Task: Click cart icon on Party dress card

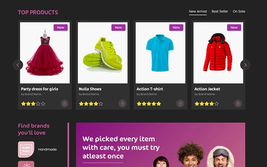Action: [64, 104]
